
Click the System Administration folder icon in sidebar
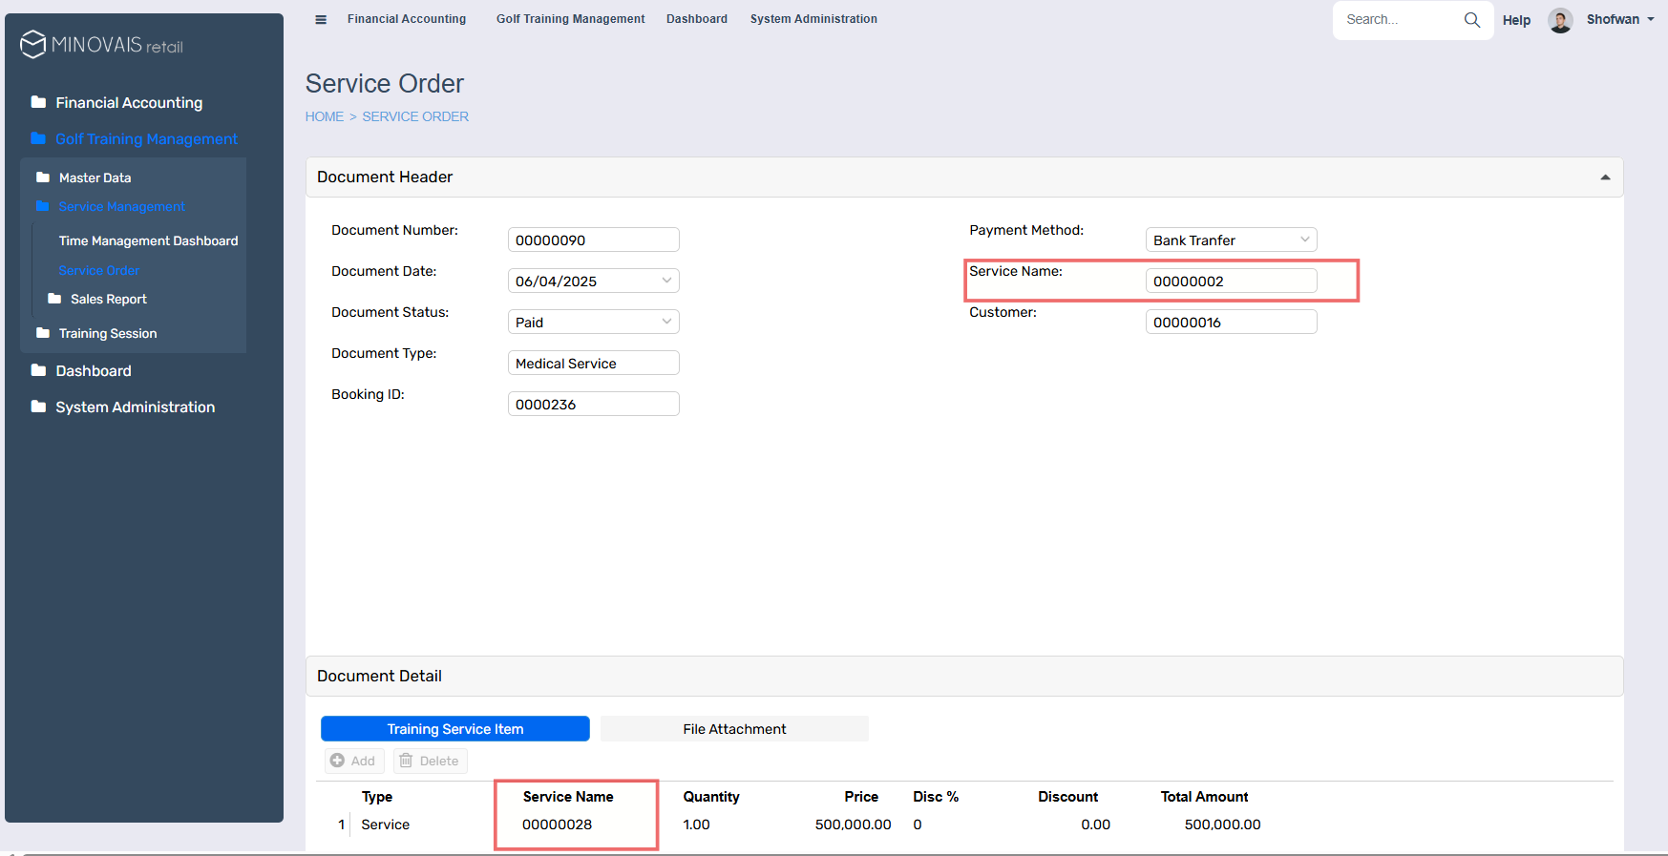click(38, 407)
